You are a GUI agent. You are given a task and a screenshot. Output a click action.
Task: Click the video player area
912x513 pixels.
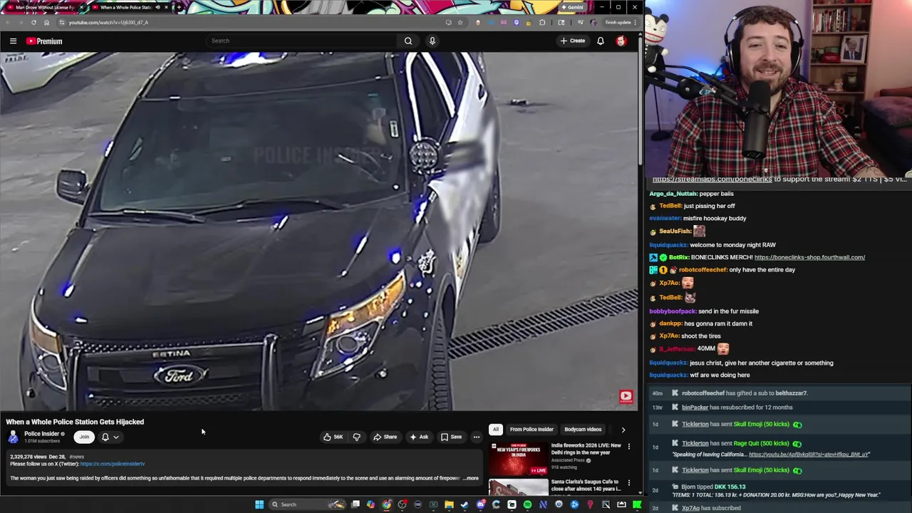tap(319, 232)
